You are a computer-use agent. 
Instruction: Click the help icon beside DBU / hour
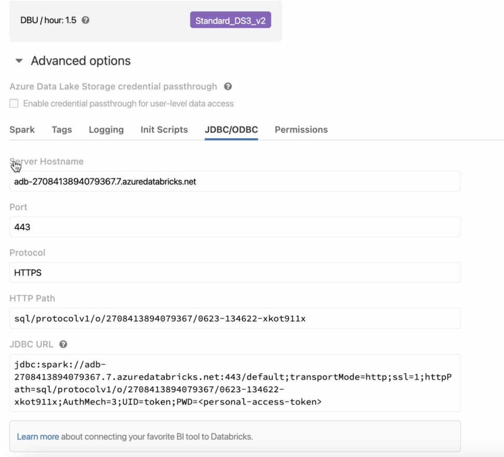[x=86, y=20]
